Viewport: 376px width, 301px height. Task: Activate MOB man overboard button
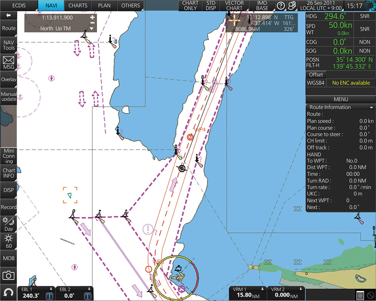coord(8,258)
